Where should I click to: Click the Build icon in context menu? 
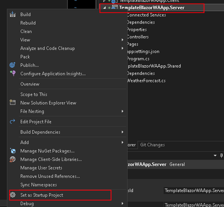coord(12,14)
